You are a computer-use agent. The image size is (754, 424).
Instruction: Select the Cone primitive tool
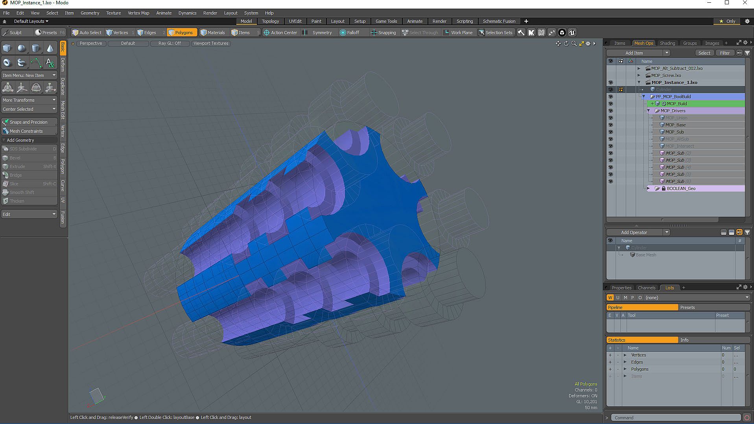[50, 48]
